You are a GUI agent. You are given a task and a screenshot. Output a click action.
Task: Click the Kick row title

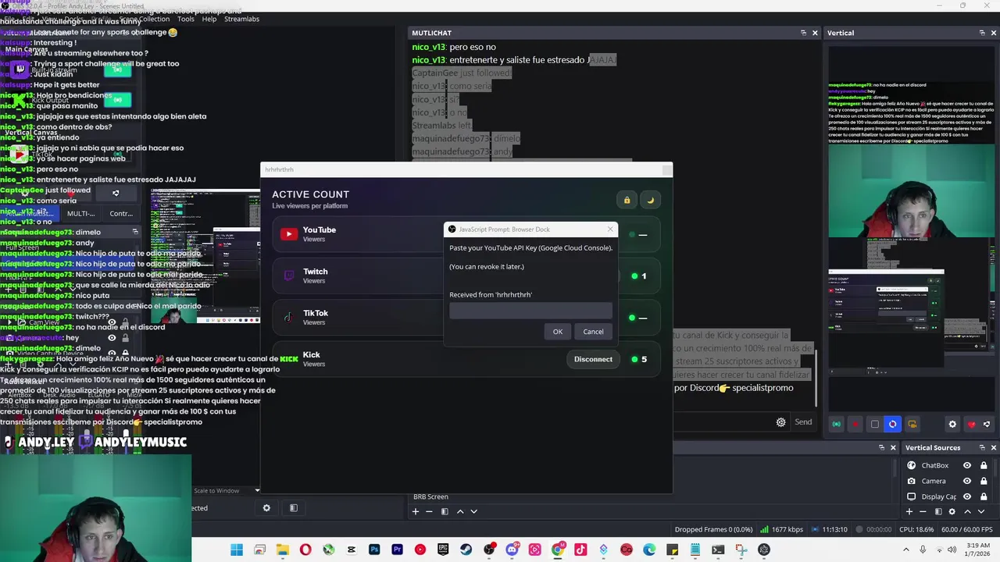[311, 354]
